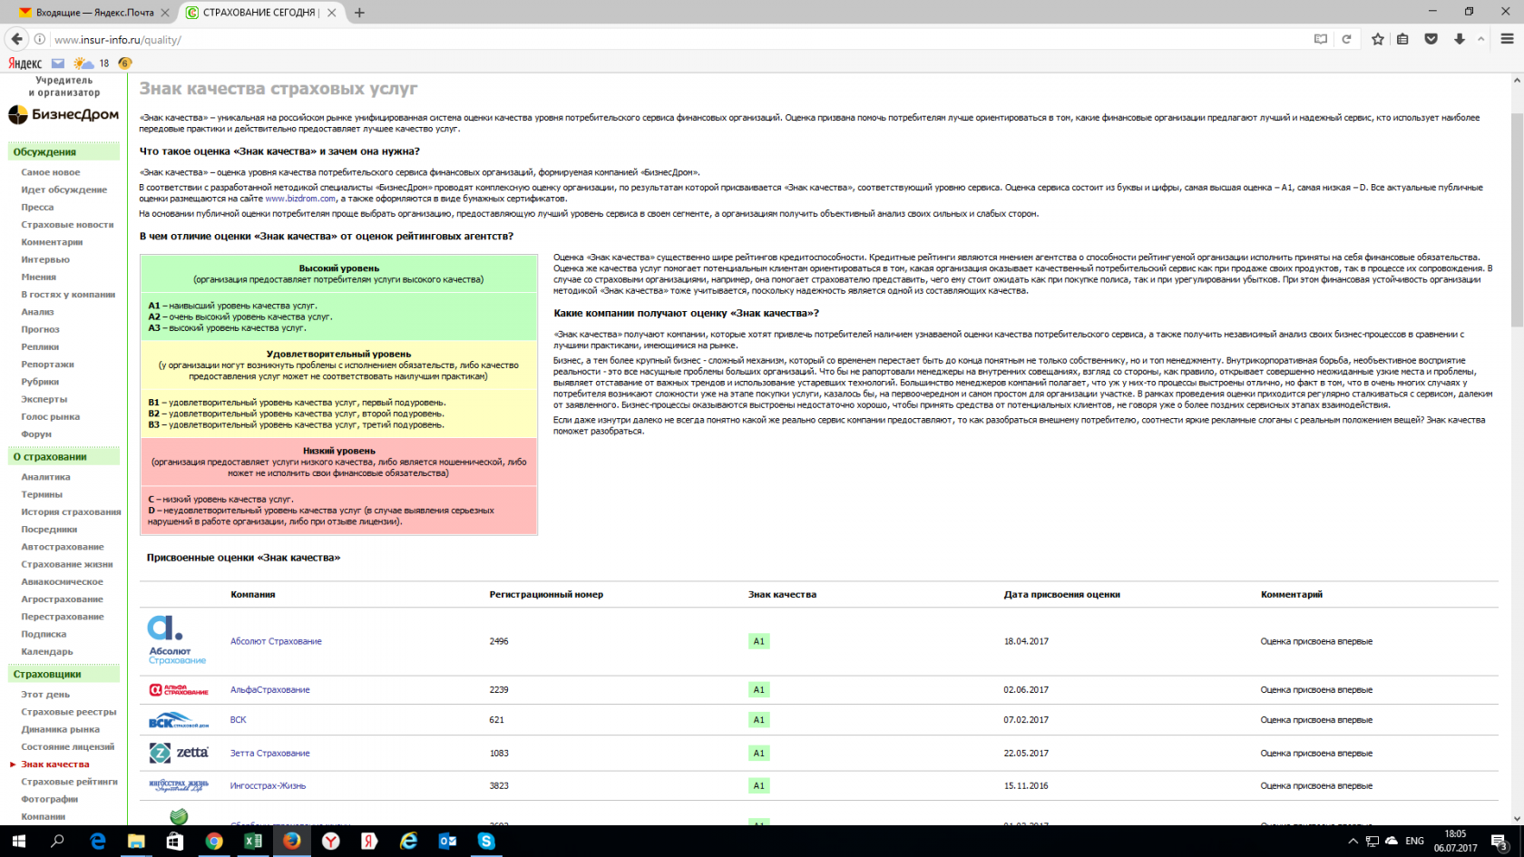Viewport: 1524px width, 857px height.
Task: Reload the page with the refresh icon
Action: point(1347,39)
